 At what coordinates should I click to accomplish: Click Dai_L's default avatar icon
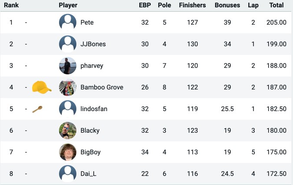pyautogui.click(x=68, y=174)
